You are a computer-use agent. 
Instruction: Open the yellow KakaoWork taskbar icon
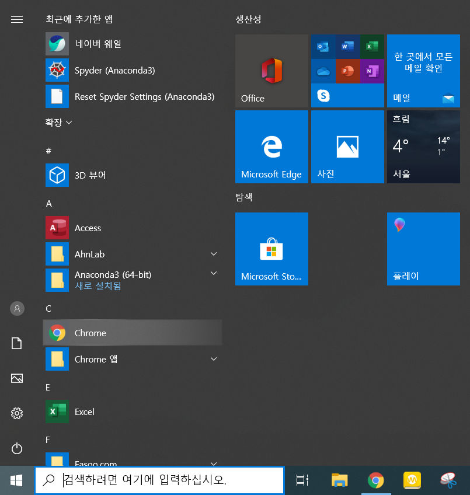412,480
